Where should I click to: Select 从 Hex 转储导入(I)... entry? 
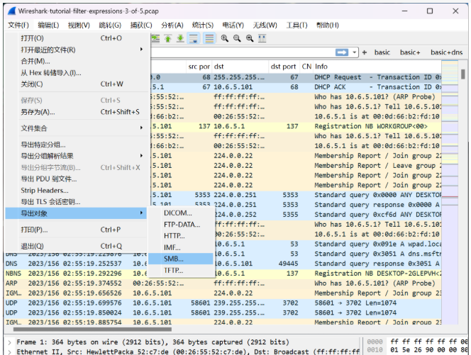pos(77,72)
